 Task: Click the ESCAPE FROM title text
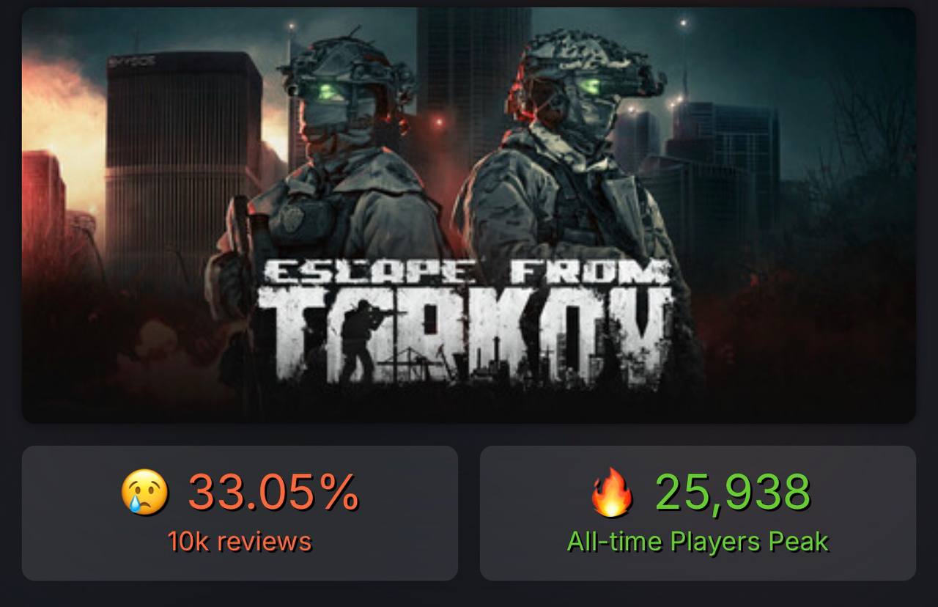coord(467,271)
